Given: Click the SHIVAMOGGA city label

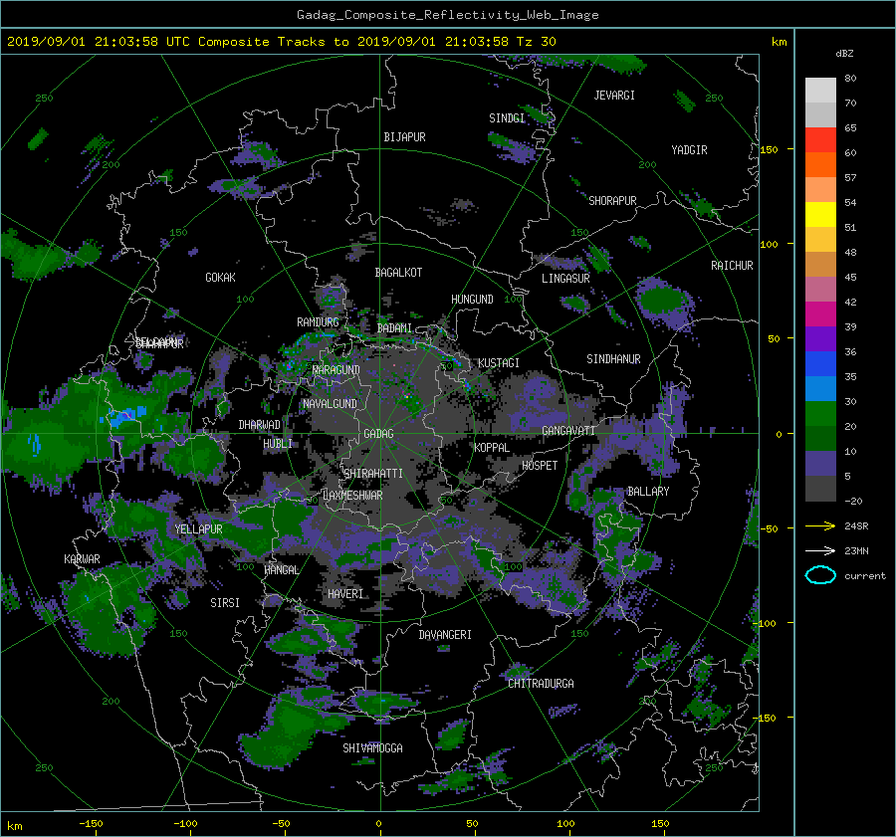Looking at the screenshot, I should click(372, 748).
